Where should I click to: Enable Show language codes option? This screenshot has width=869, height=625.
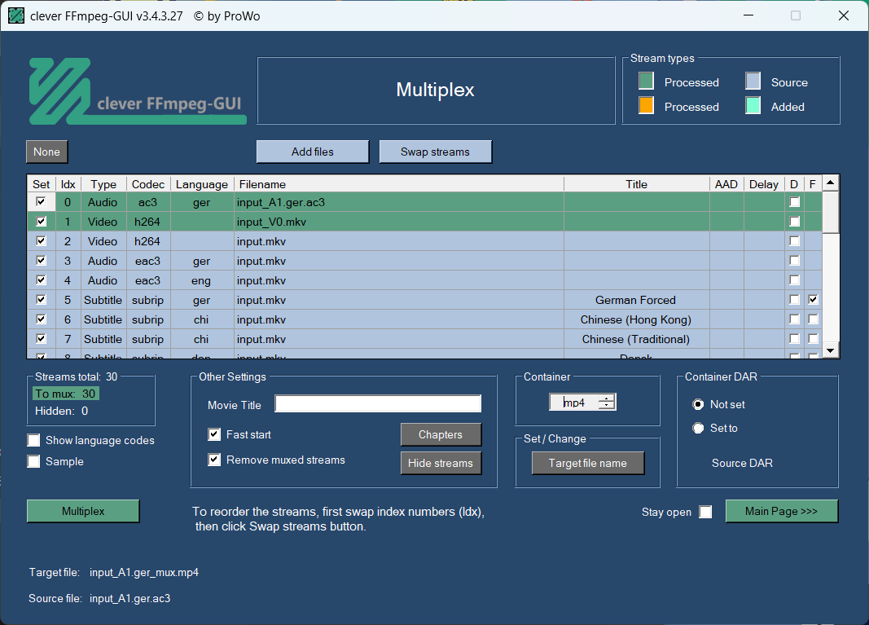34,440
